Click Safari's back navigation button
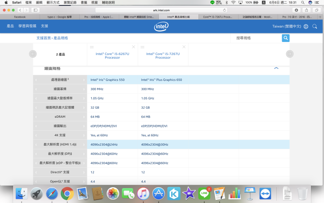This screenshot has width=324, height=203. pos(20,10)
